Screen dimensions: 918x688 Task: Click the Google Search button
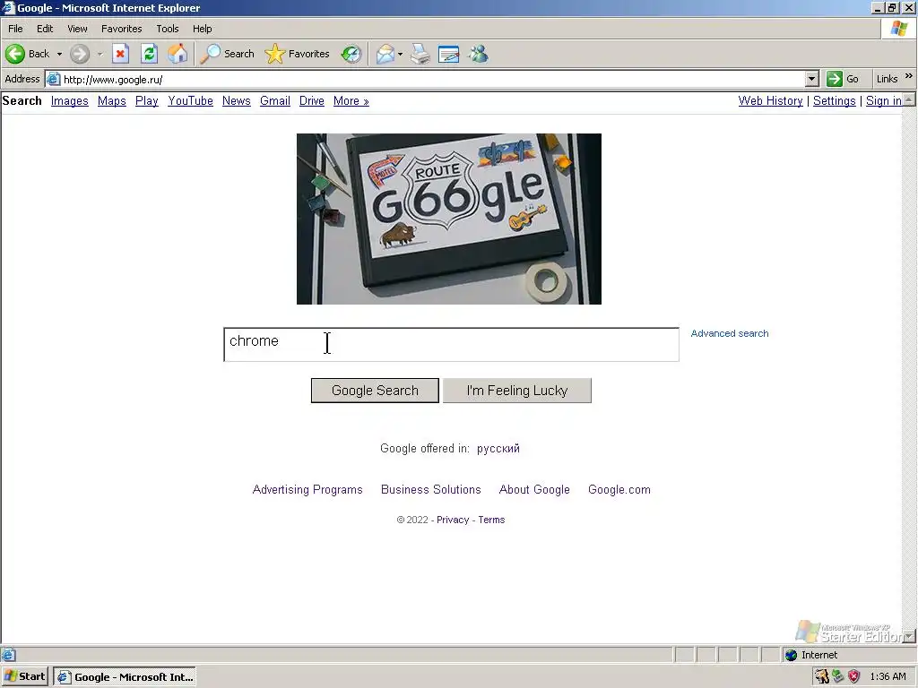[375, 391]
